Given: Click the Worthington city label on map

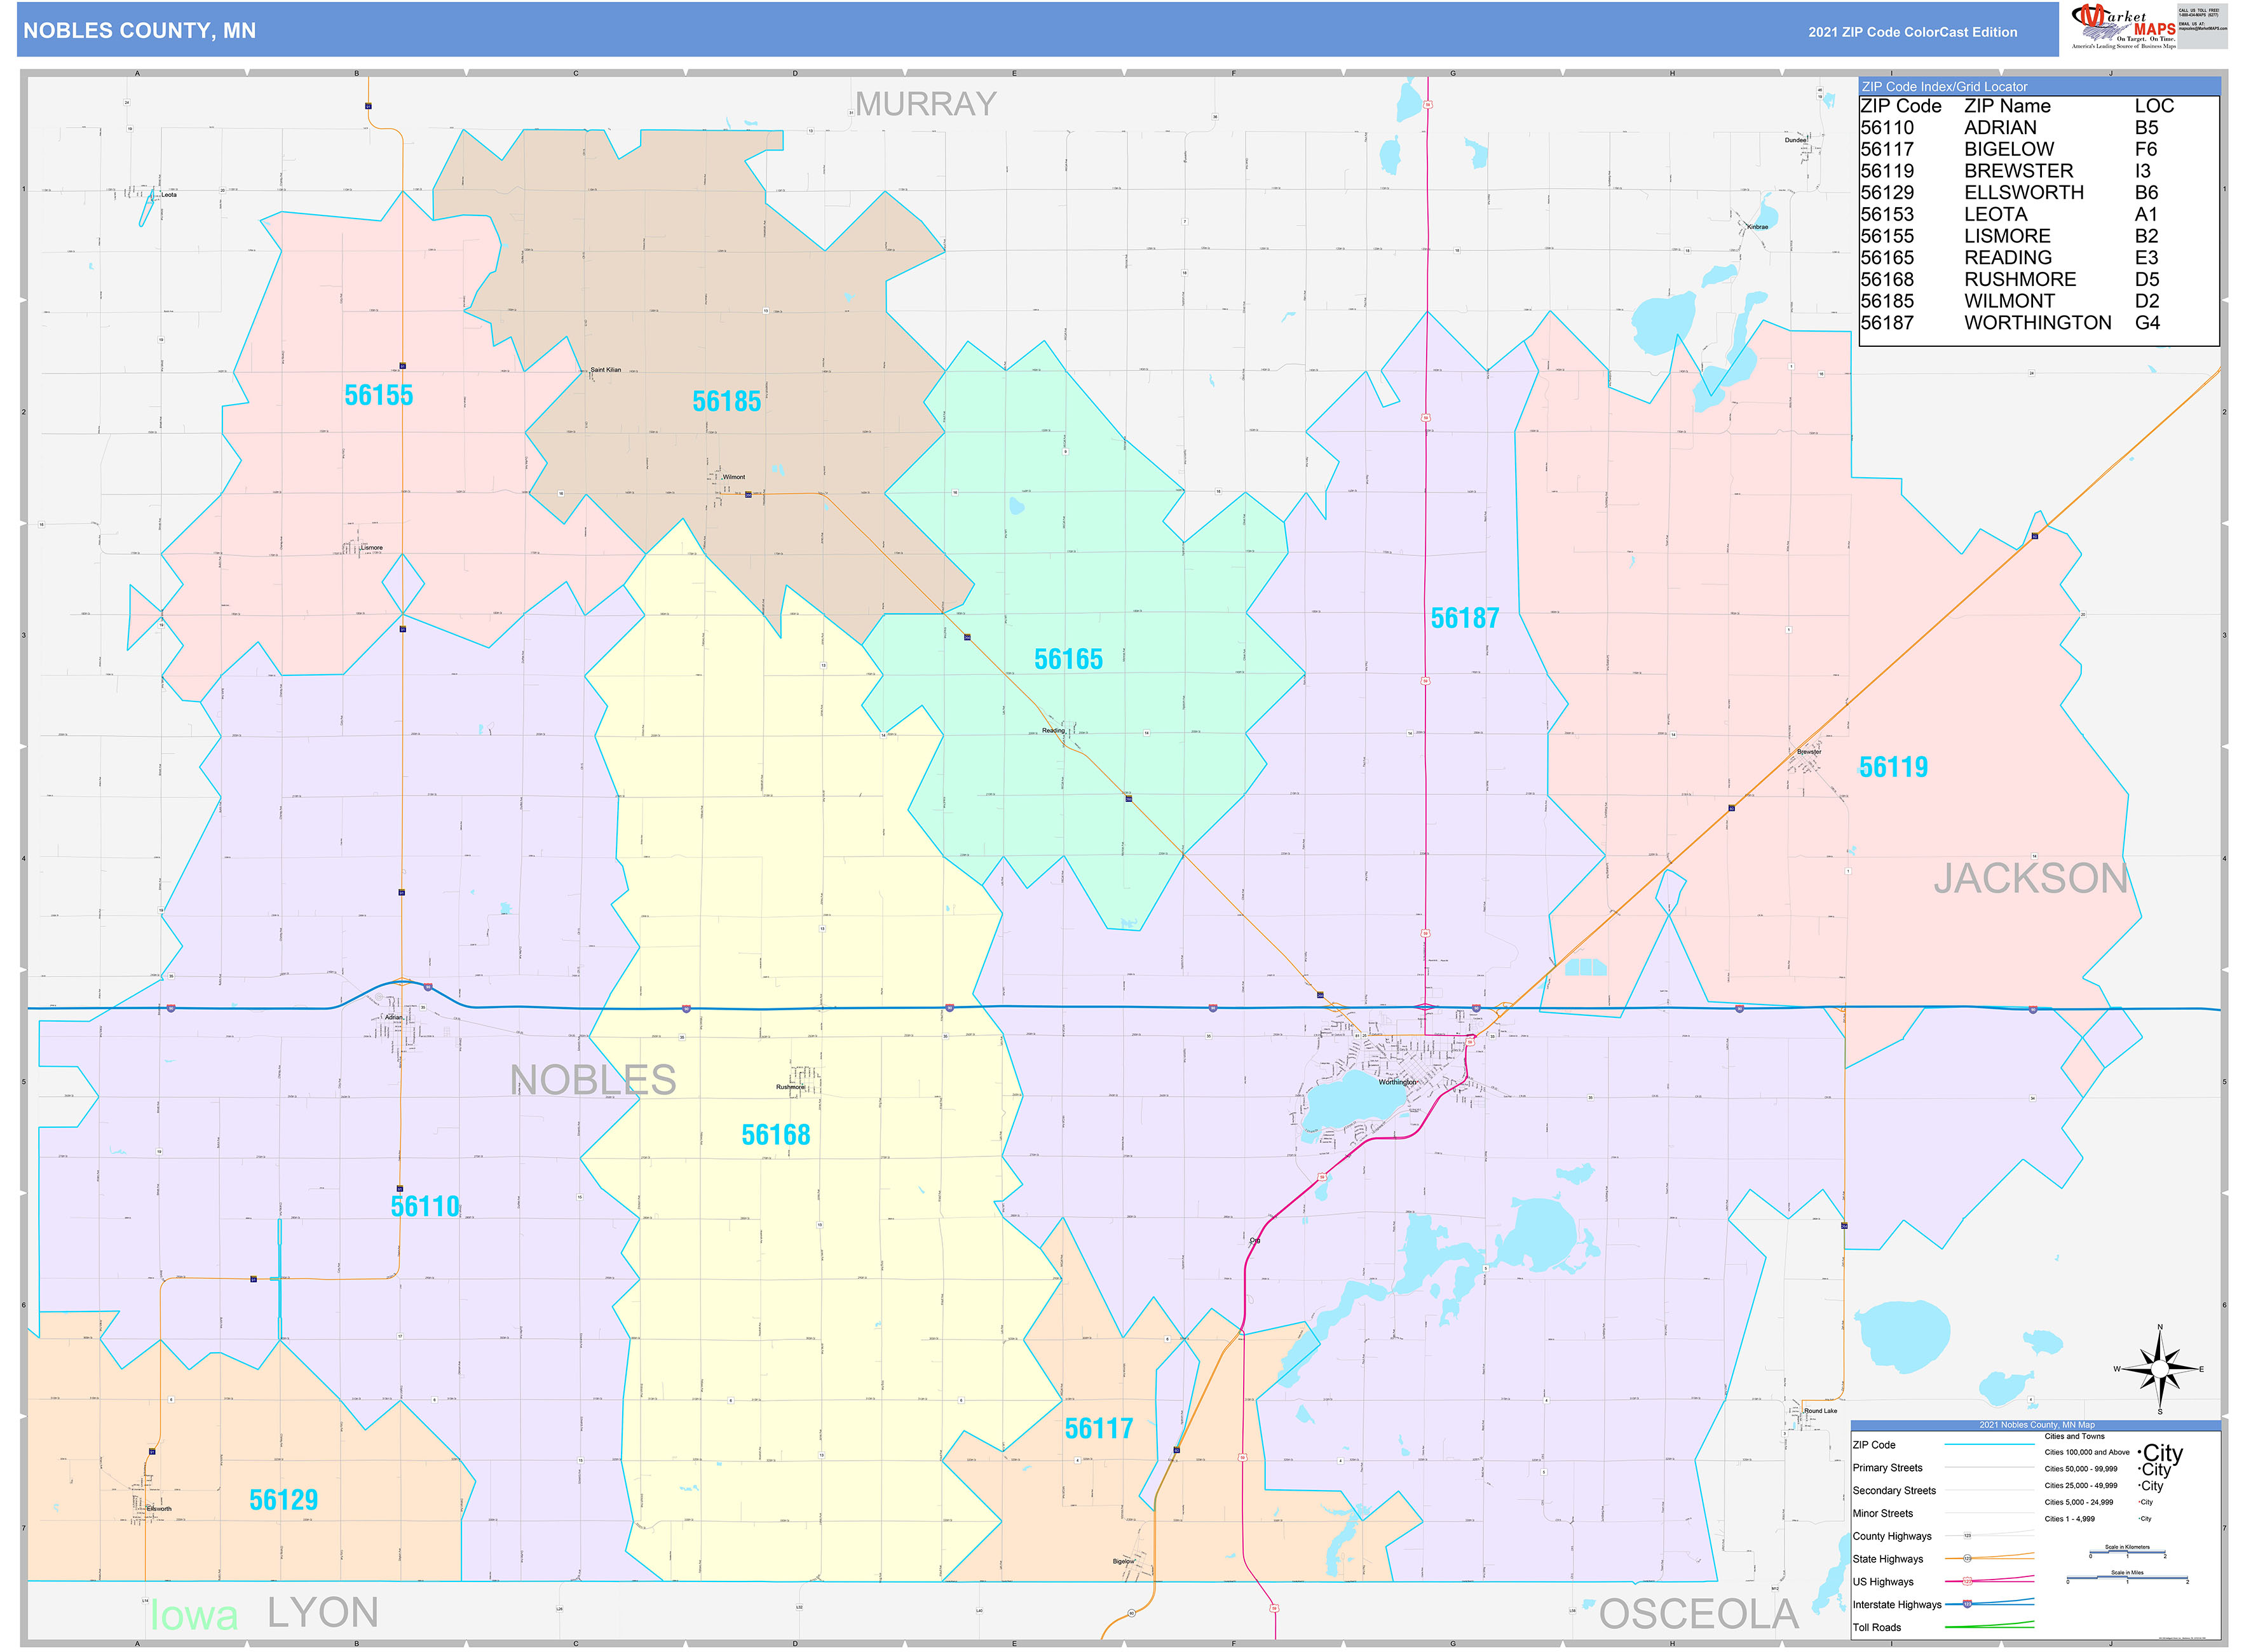Looking at the screenshot, I should (1397, 1082).
